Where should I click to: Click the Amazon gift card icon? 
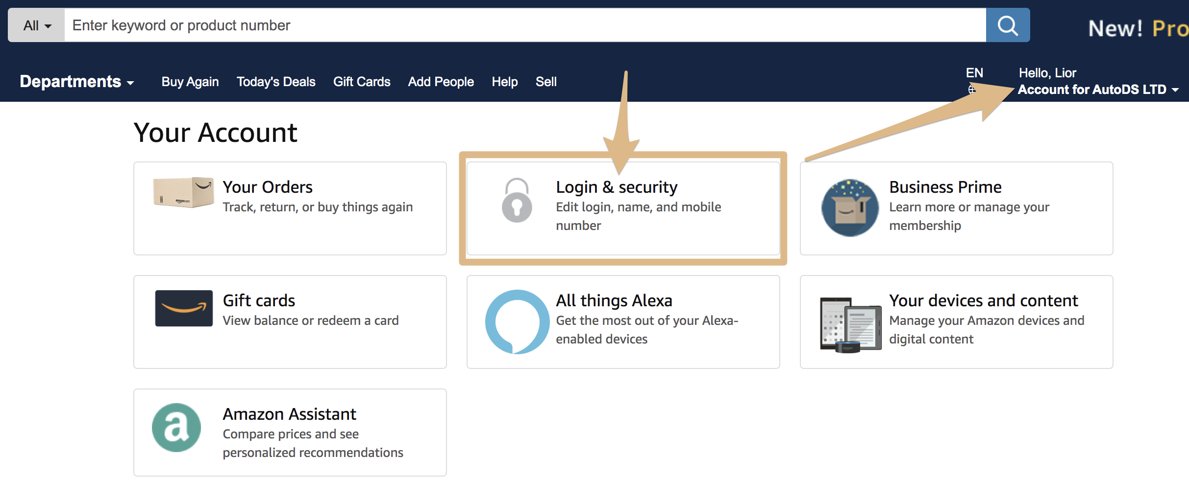[184, 308]
